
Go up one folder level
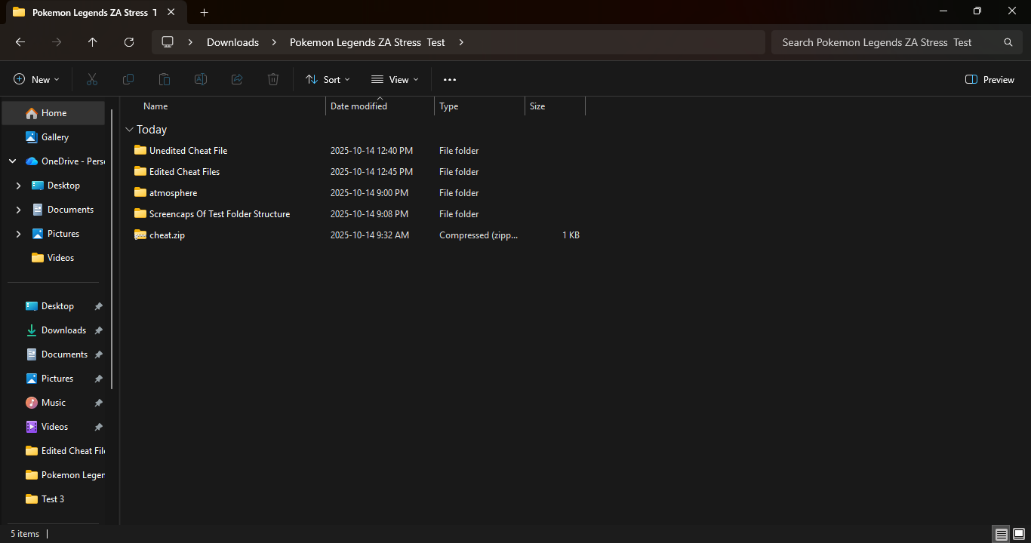(93, 42)
